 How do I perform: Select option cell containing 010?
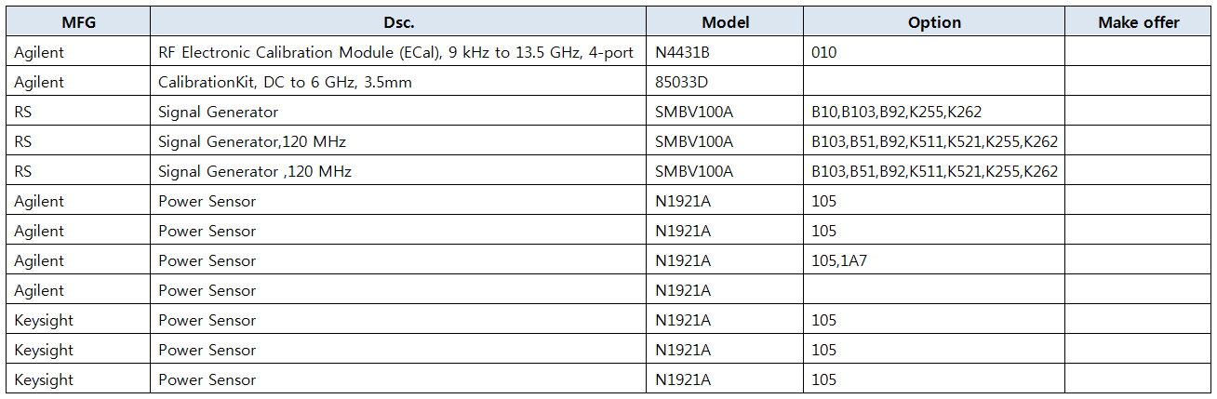tap(824, 52)
